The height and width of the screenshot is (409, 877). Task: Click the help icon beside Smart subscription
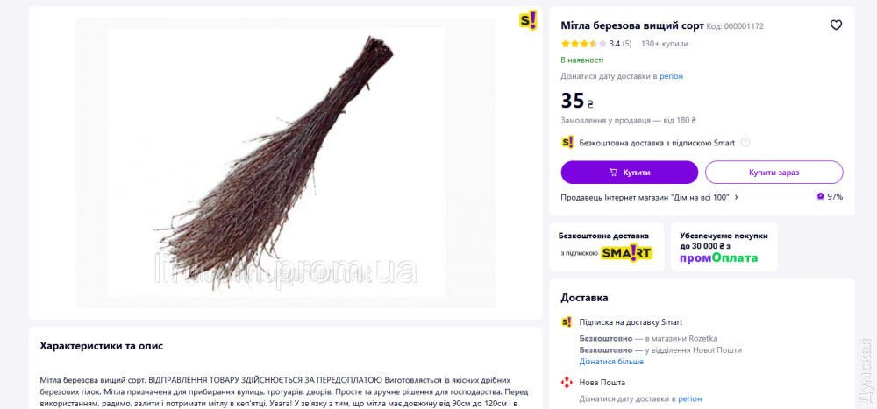(745, 143)
